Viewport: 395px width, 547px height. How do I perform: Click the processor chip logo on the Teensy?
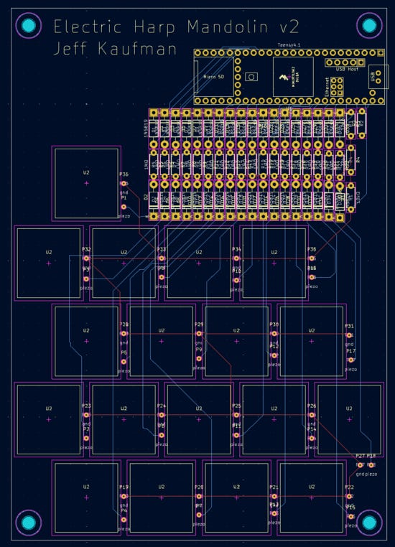click(284, 77)
